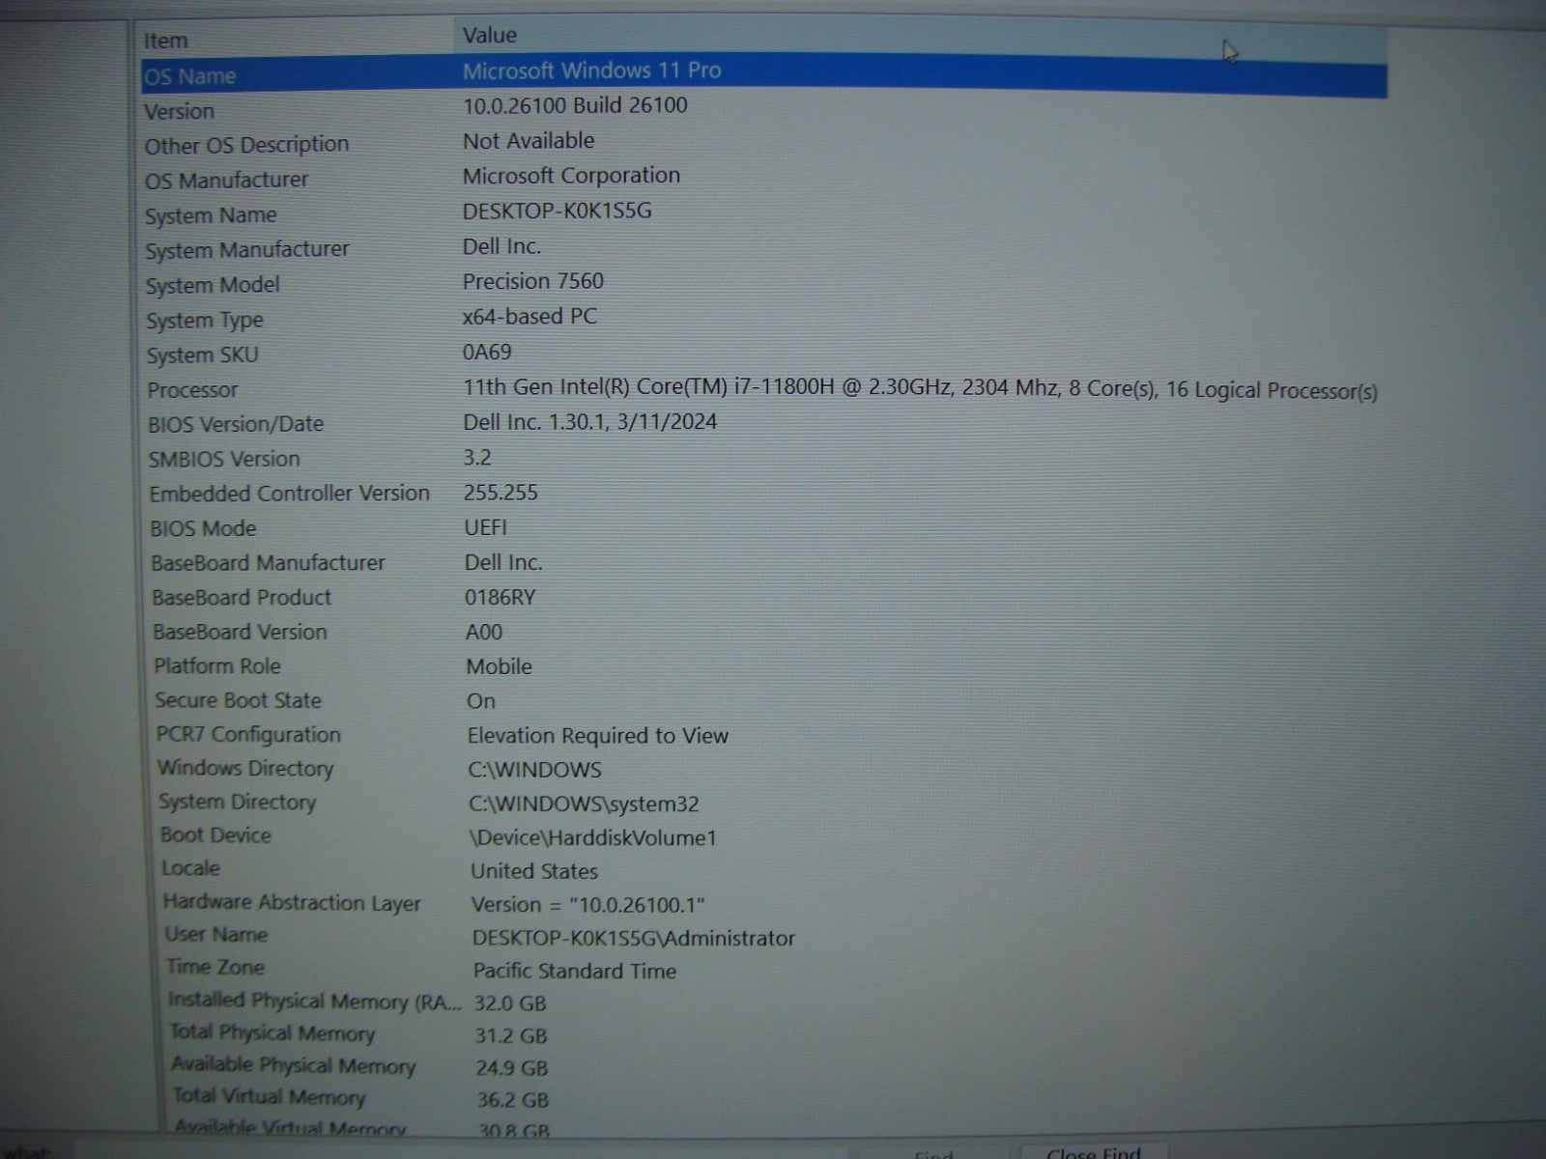This screenshot has height=1159, width=1546.
Task: Select the Processor row
Action: [x=192, y=390]
